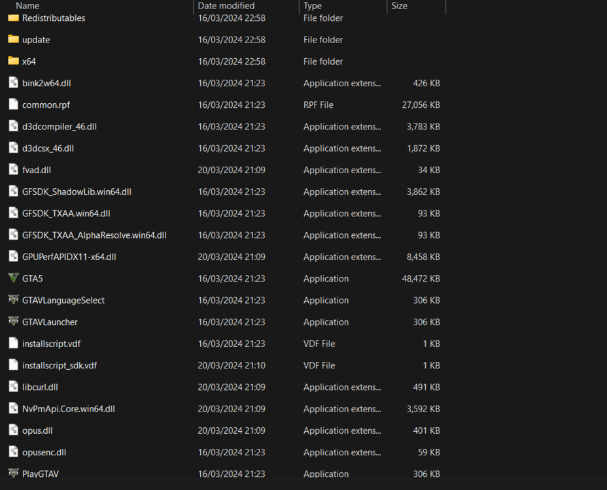This screenshot has width=607, height=490.
Task: Click the file icon for common.rpf
Action: pos(13,105)
